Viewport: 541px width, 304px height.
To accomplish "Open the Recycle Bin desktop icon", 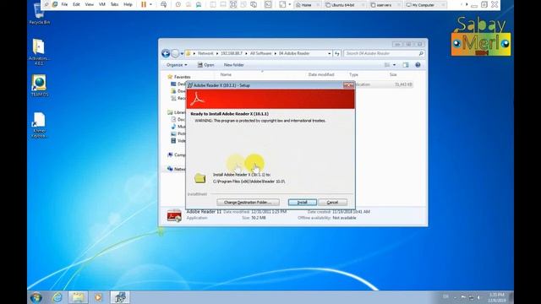I will [40, 14].
